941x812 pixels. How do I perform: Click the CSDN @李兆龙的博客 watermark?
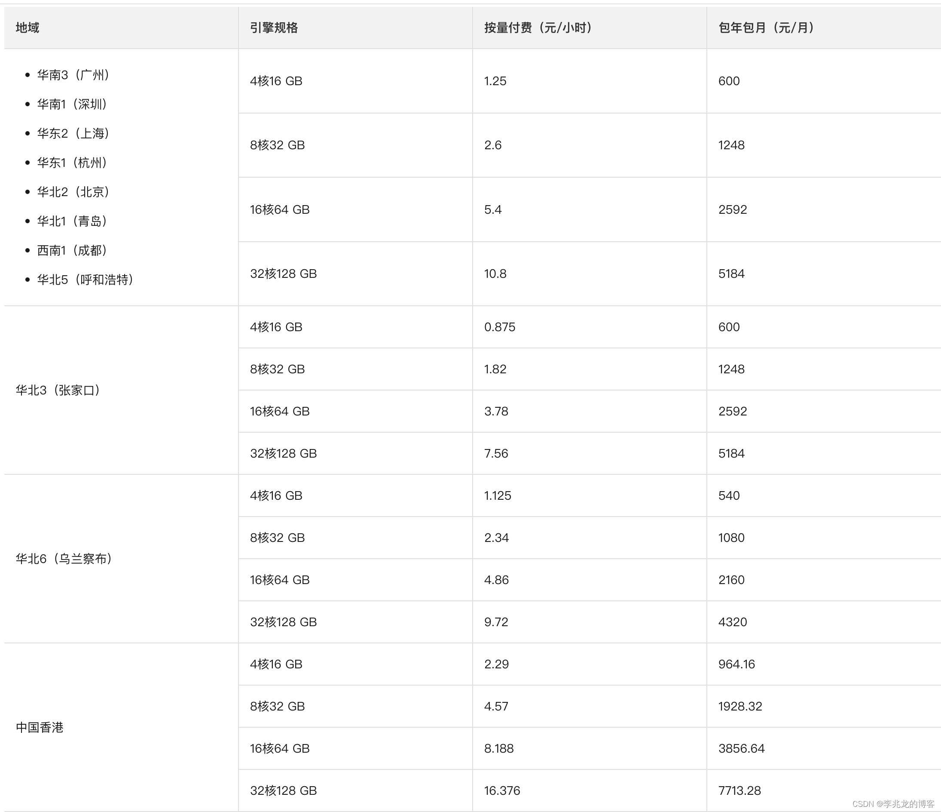[893, 804]
